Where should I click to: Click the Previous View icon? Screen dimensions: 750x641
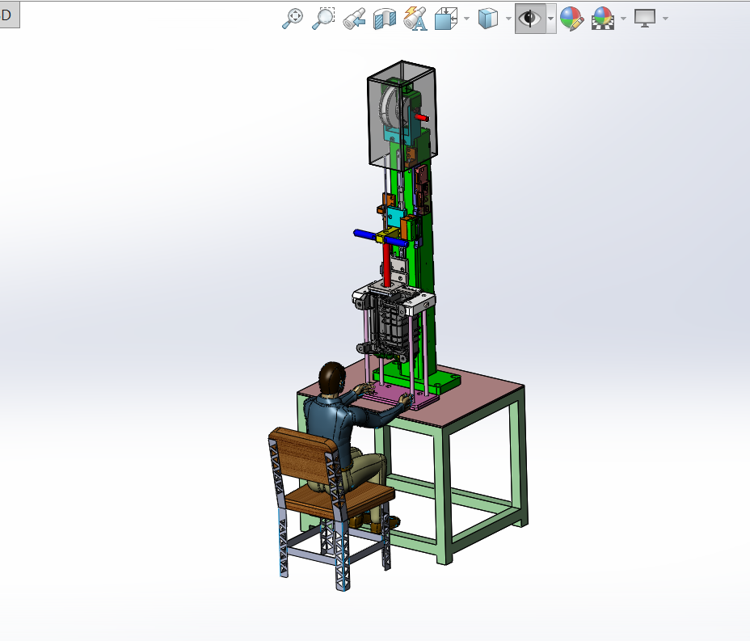click(x=355, y=19)
